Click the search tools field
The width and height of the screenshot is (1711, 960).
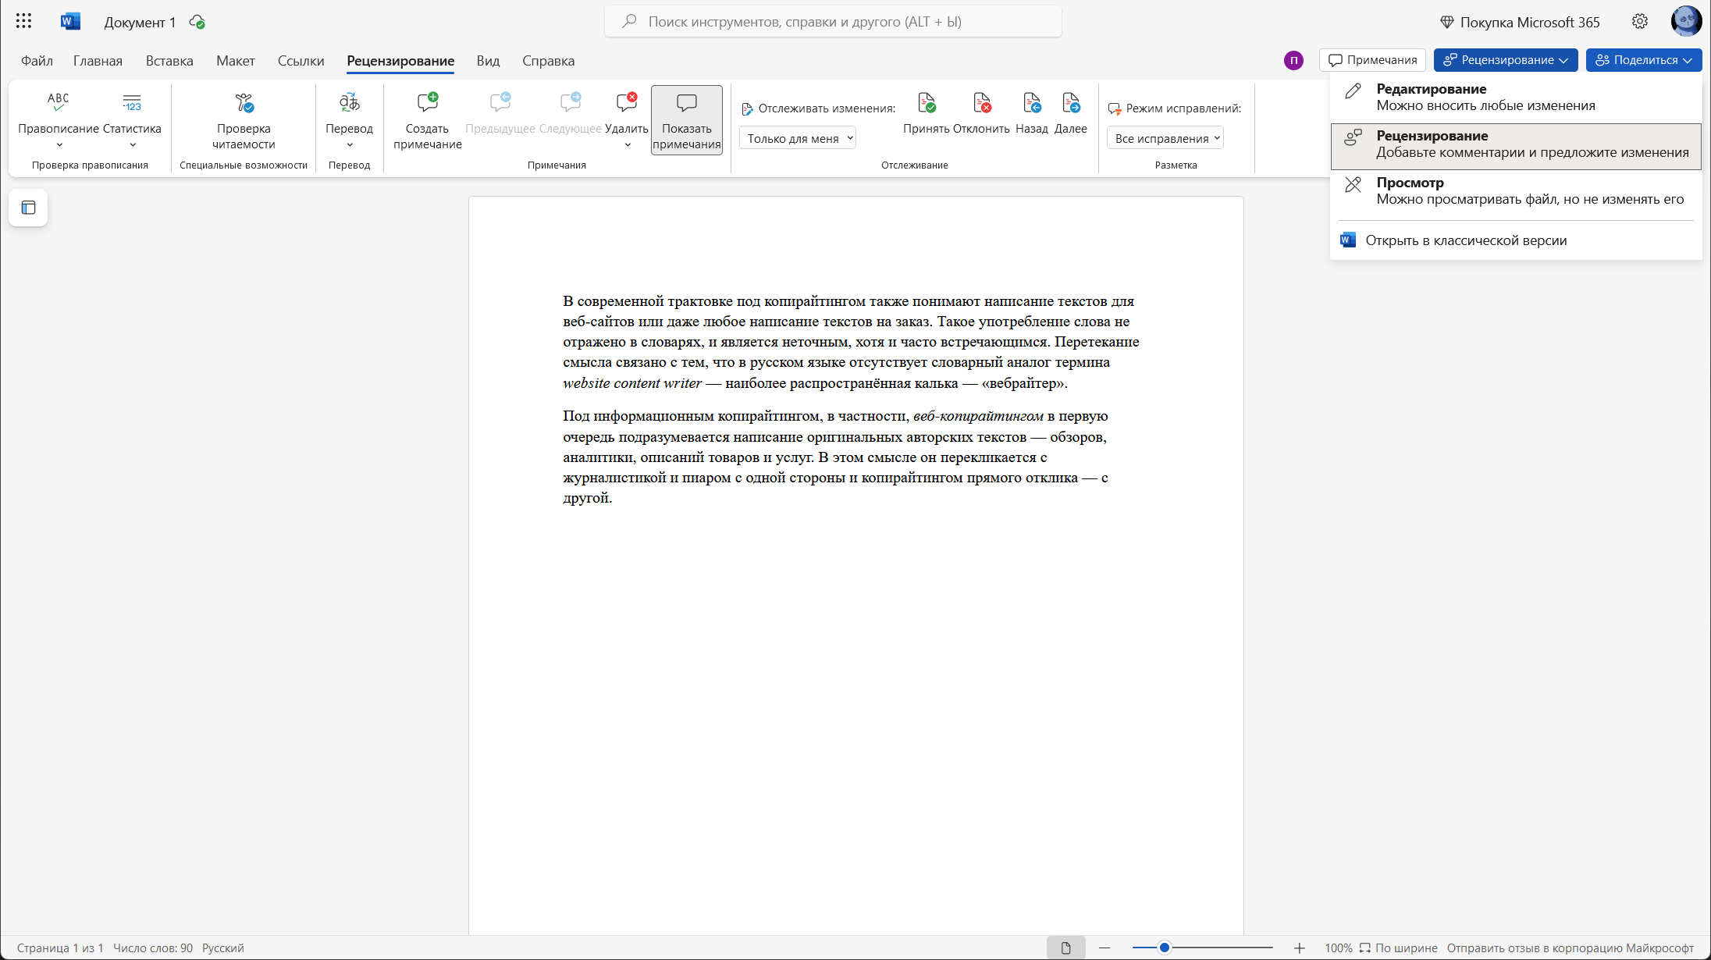[833, 22]
